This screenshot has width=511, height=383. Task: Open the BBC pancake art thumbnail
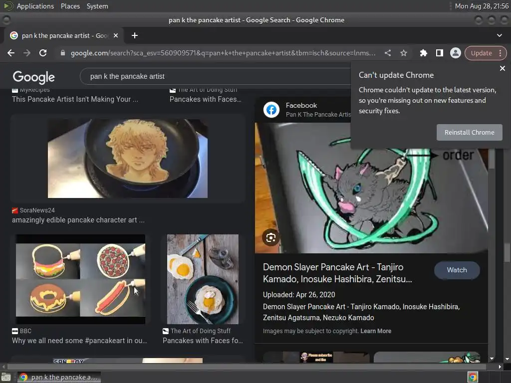tap(80, 279)
